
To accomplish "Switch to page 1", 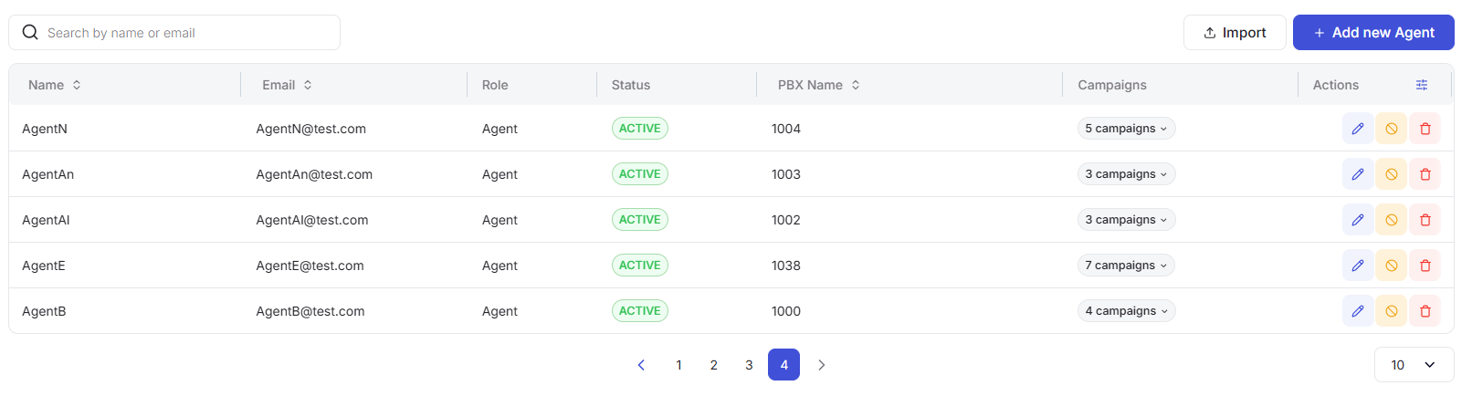I will [678, 365].
